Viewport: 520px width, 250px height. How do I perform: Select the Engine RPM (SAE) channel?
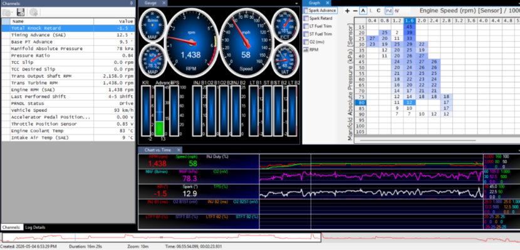(68, 89)
